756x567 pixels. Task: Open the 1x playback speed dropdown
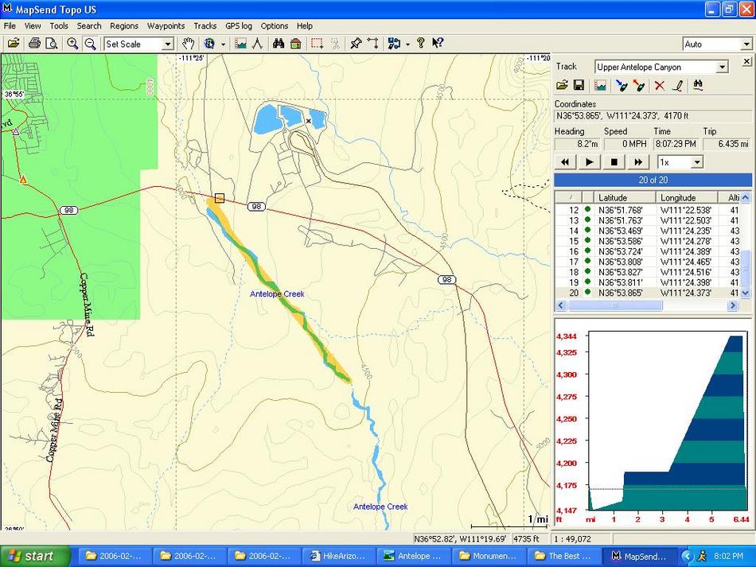[x=696, y=162]
